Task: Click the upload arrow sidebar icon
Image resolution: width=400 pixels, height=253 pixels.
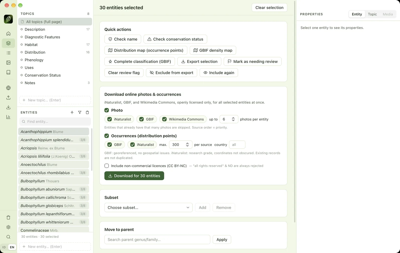Action: tap(8, 98)
